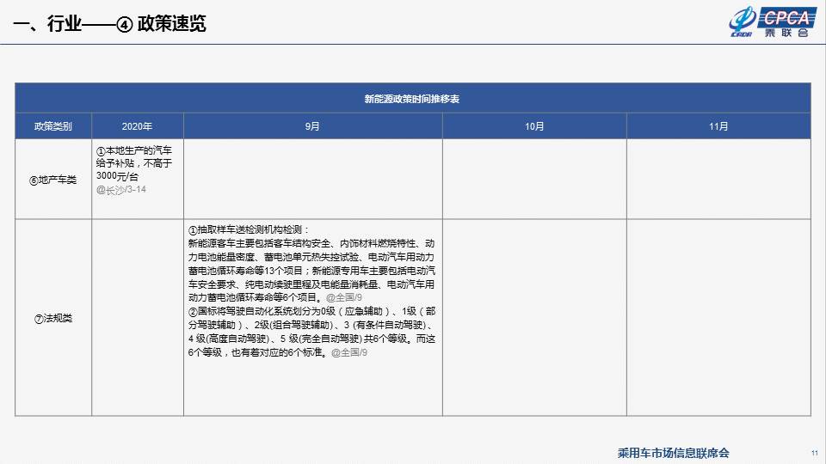The height and width of the screenshot is (464, 826).
Task: Click the 2020年 column header
Action: [138, 126]
